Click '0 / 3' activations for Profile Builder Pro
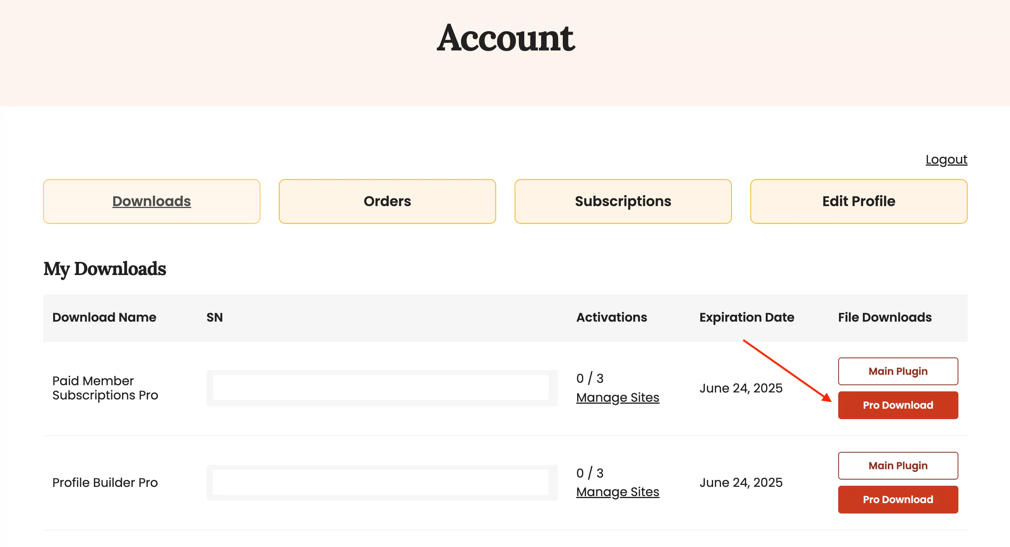 click(x=589, y=473)
